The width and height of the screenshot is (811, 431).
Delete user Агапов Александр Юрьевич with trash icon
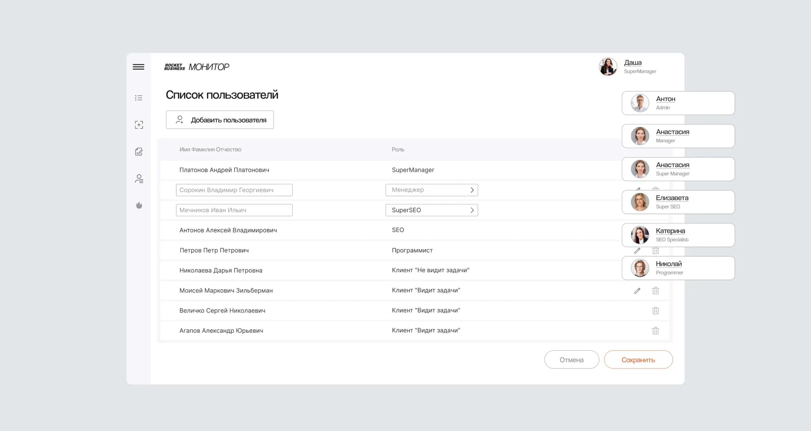(x=655, y=330)
